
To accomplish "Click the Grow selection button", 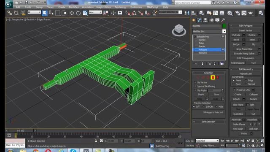I will (x=216, y=95).
